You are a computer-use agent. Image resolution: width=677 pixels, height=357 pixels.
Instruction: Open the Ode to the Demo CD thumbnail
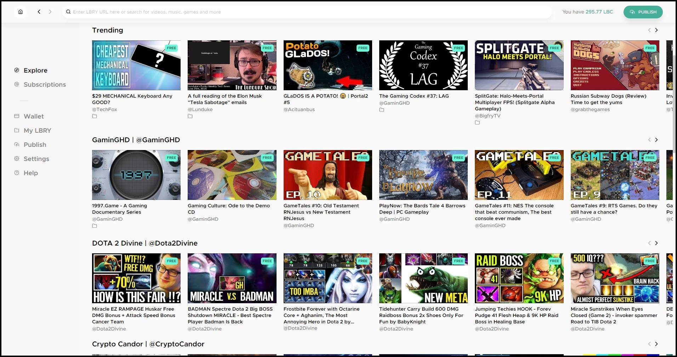232,175
